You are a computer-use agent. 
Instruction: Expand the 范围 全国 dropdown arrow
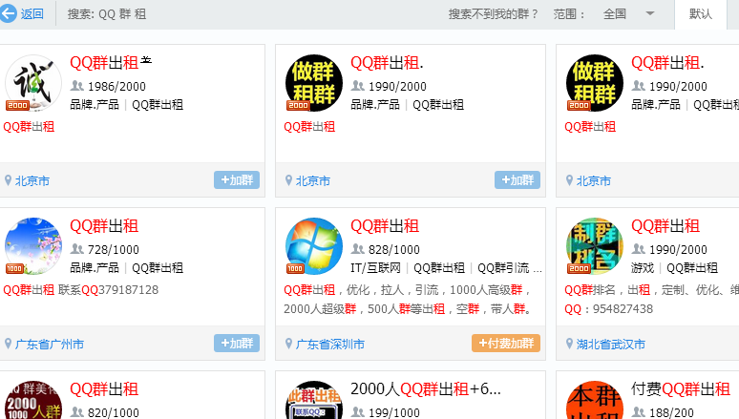[650, 13]
